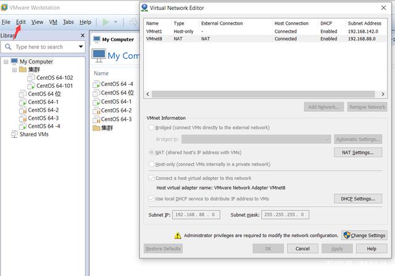Click the My Computer monitor icon in Library tree

click(14, 61)
